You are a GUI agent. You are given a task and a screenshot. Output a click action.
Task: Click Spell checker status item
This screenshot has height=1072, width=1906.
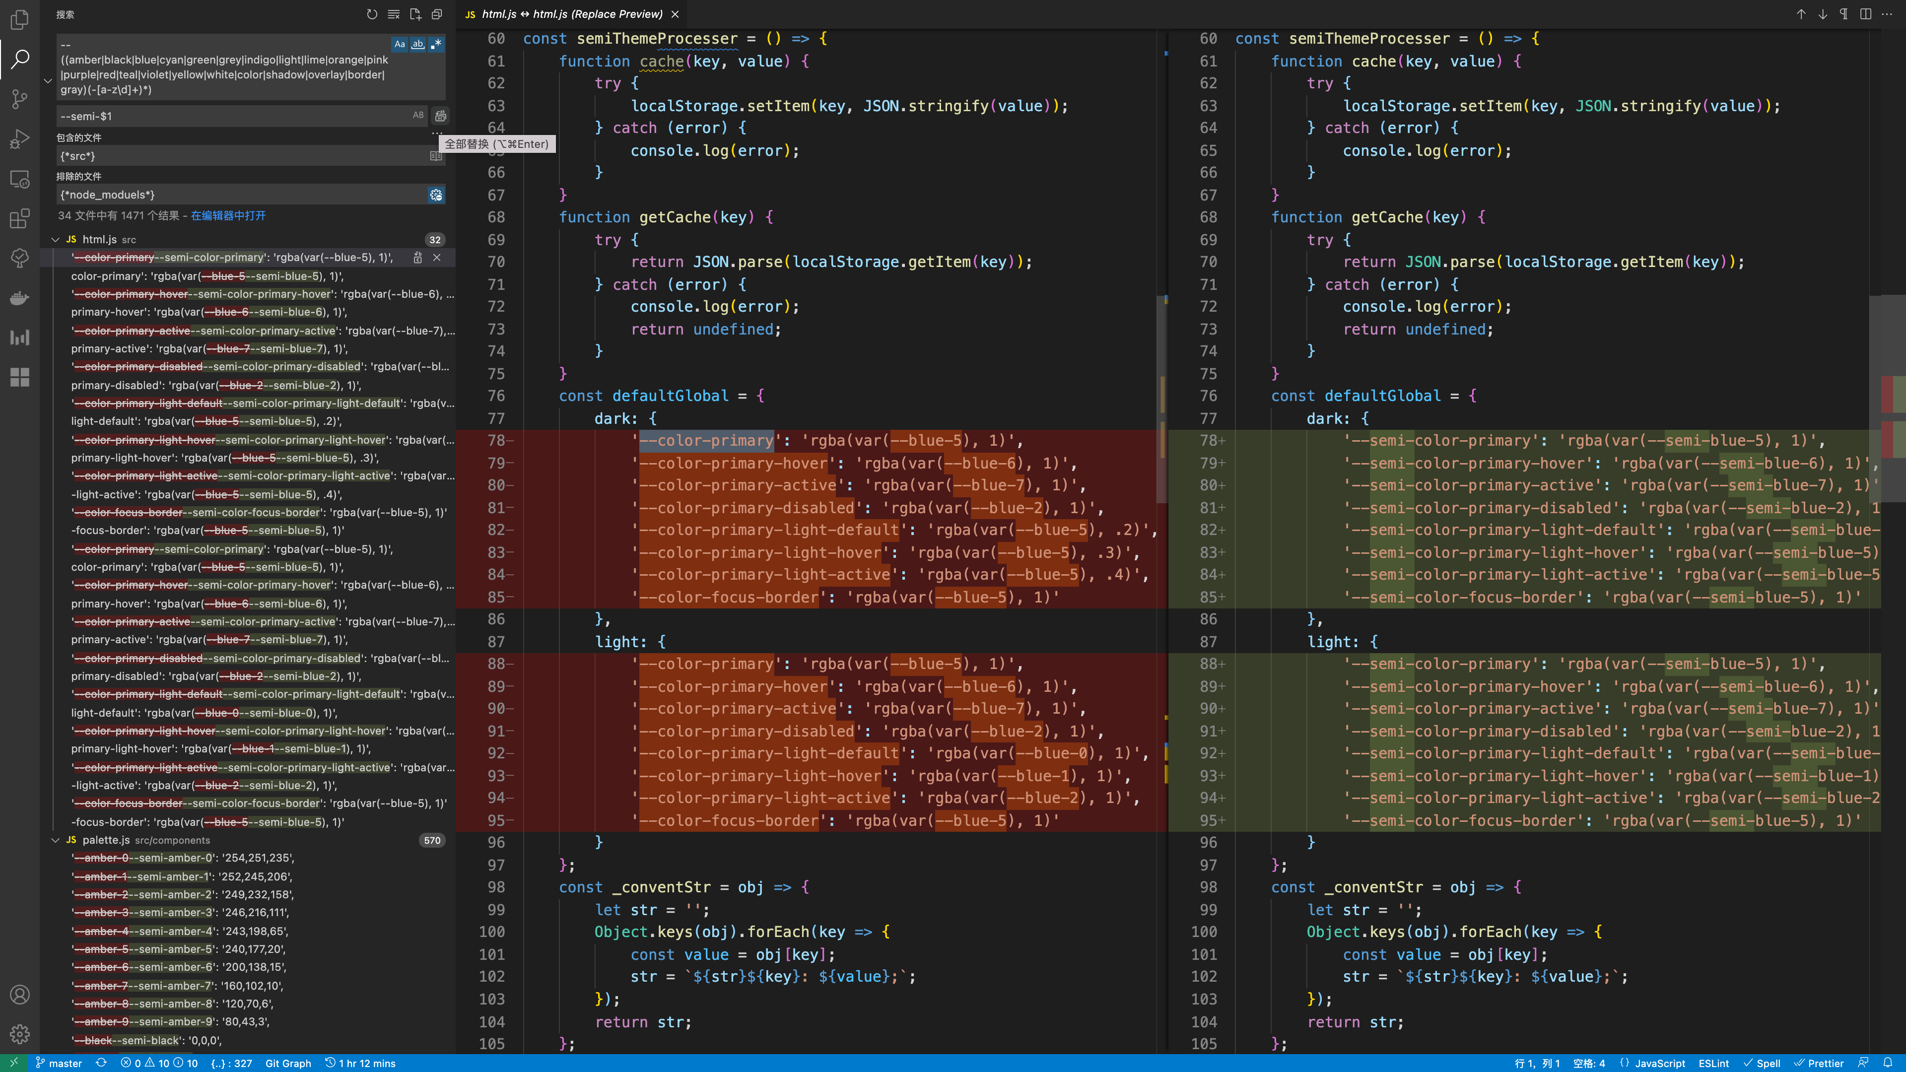coord(1762,1063)
